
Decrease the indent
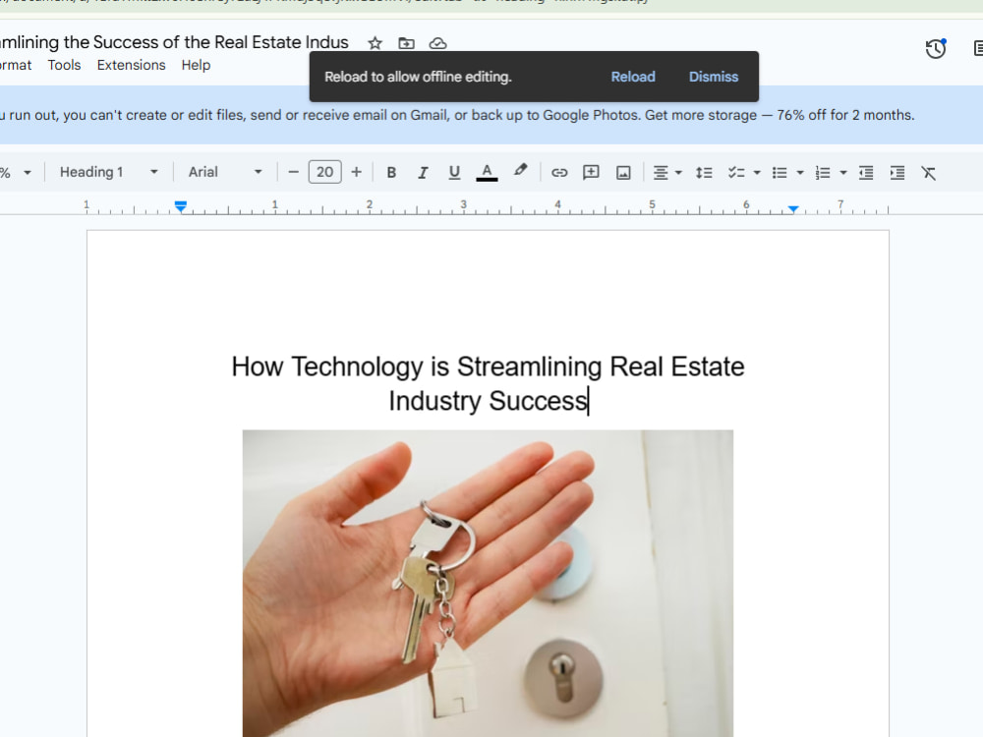(x=866, y=172)
